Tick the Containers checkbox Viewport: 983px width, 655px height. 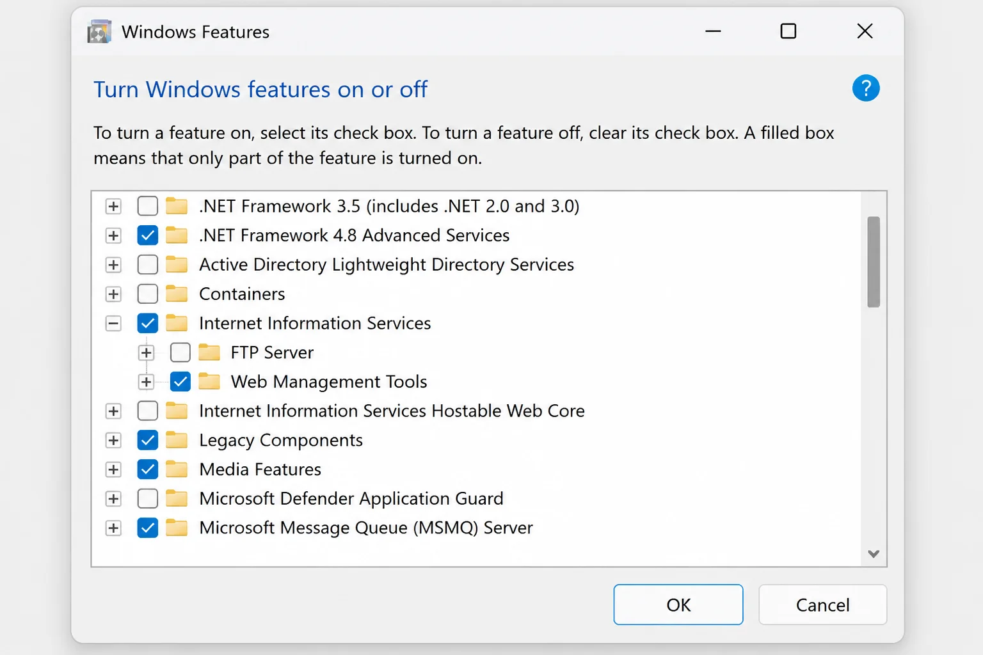point(148,294)
